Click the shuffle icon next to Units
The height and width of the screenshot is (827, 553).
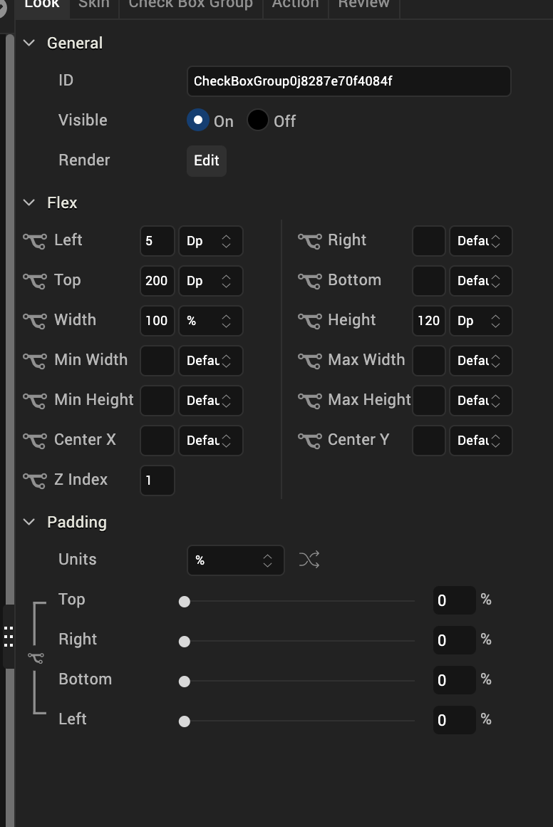point(309,560)
